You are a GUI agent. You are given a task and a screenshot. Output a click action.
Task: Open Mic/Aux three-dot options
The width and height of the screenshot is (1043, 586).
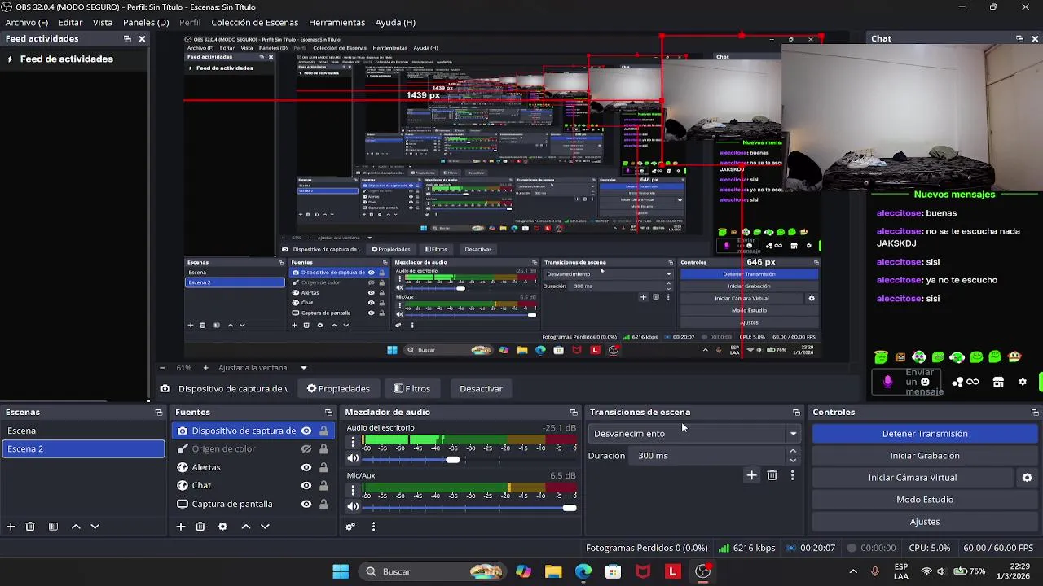353,490
